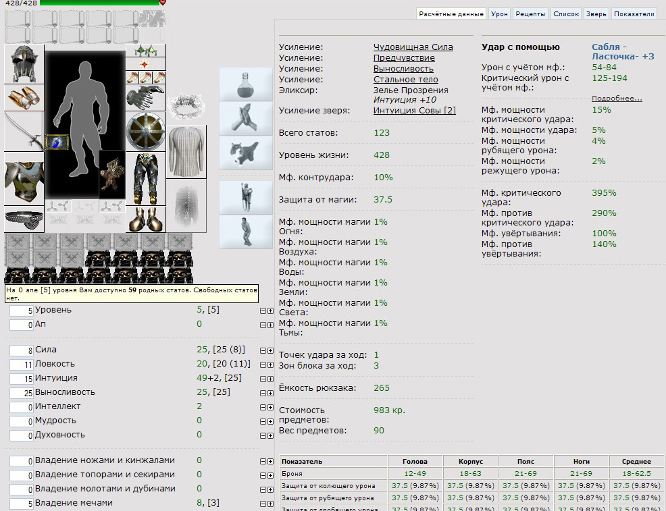
Task: Increase Уровень with its plus button
Action: (270, 311)
